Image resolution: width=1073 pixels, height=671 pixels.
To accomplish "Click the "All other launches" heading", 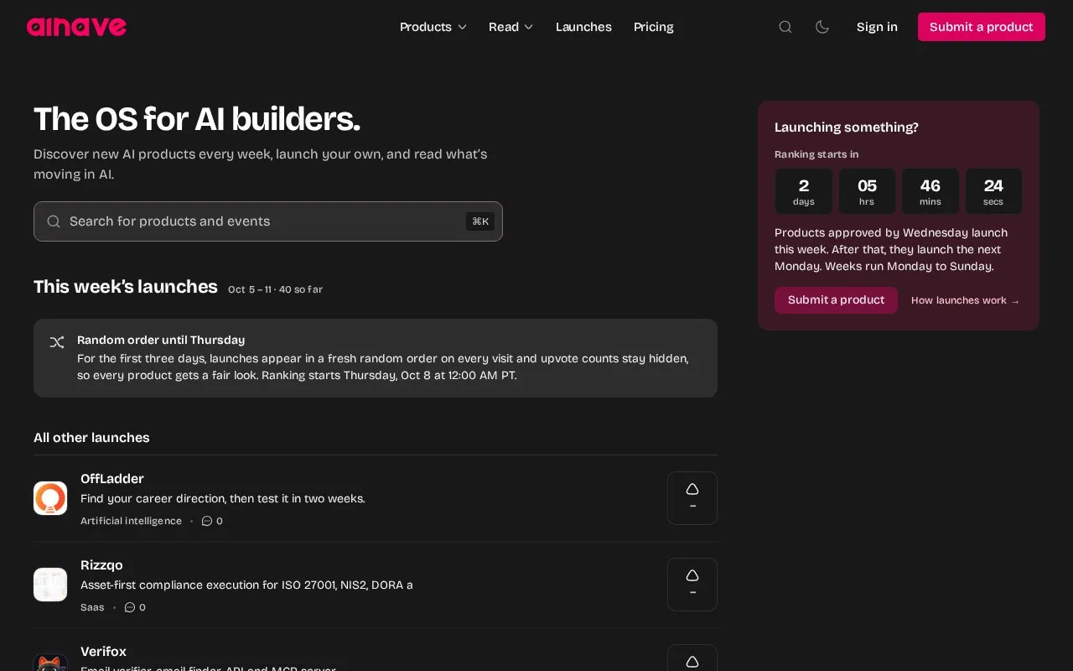I will (x=91, y=438).
